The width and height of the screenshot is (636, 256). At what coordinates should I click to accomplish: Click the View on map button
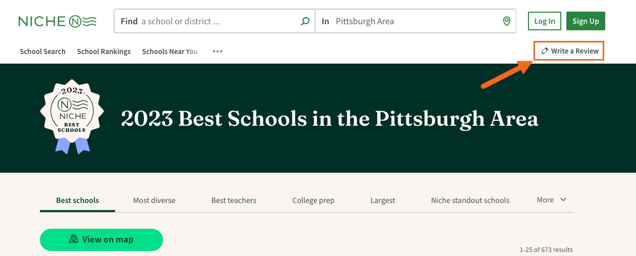click(101, 240)
